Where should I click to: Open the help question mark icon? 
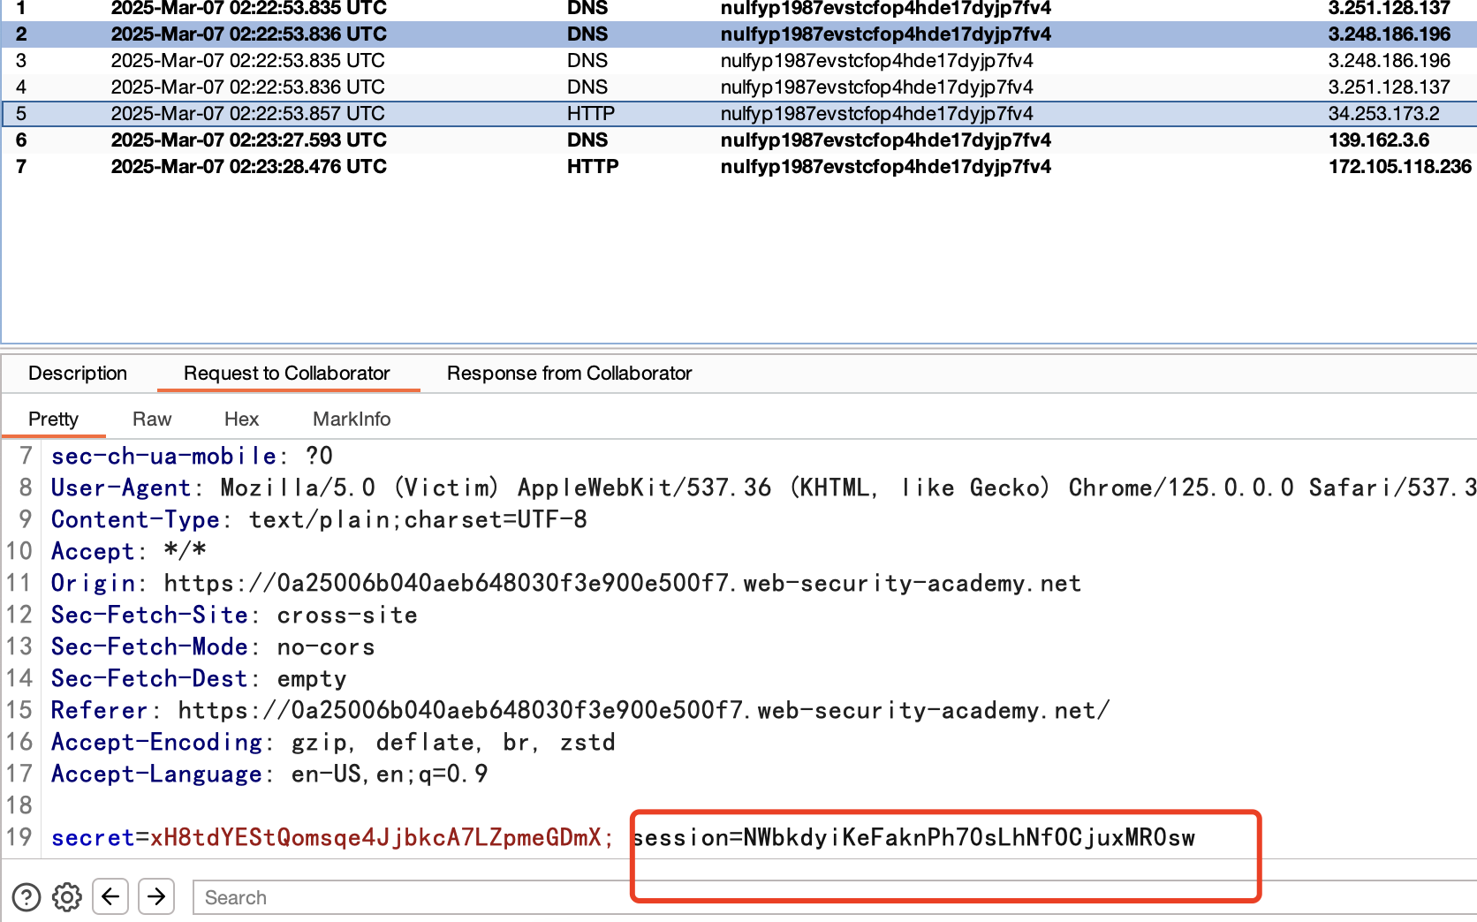[27, 897]
